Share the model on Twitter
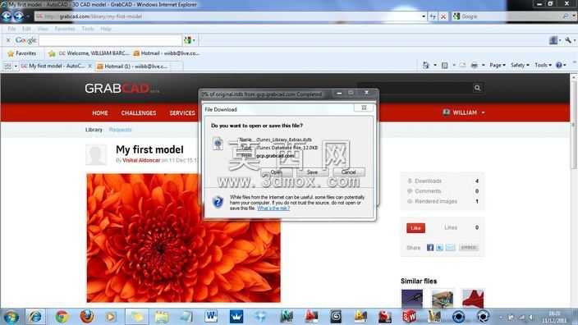The width and height of the screenshot is (578, 325). click(439, 248)
